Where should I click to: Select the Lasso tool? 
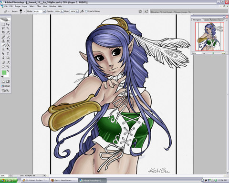pos(3,28)
